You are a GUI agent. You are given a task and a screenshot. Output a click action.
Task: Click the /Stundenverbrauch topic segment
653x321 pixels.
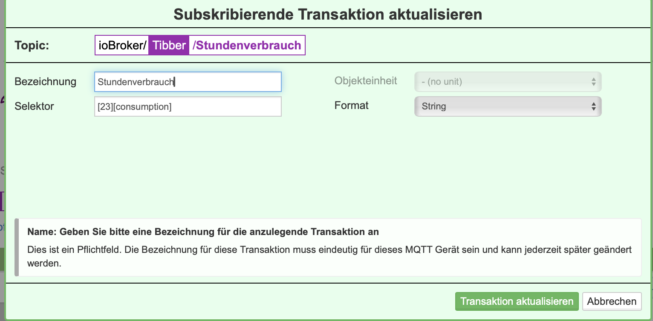[247, 45]
